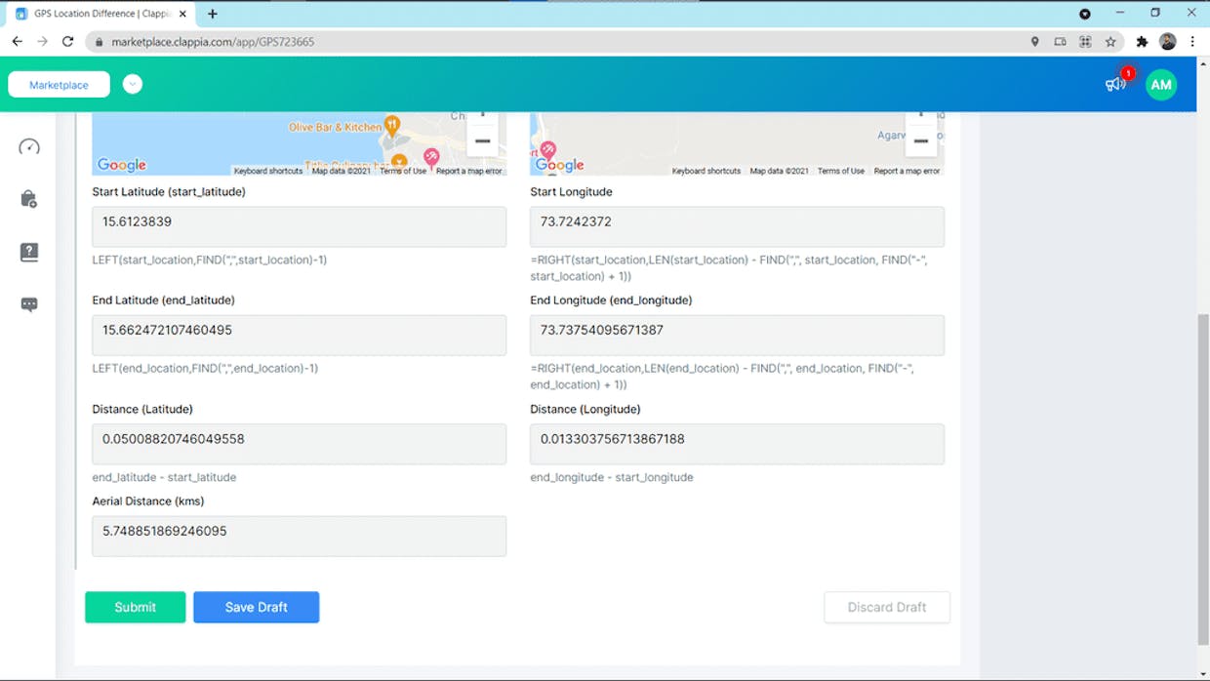Close the GPS Location Difference tab
Viewport: 1210px width, 681px height.
click(182, 14)
